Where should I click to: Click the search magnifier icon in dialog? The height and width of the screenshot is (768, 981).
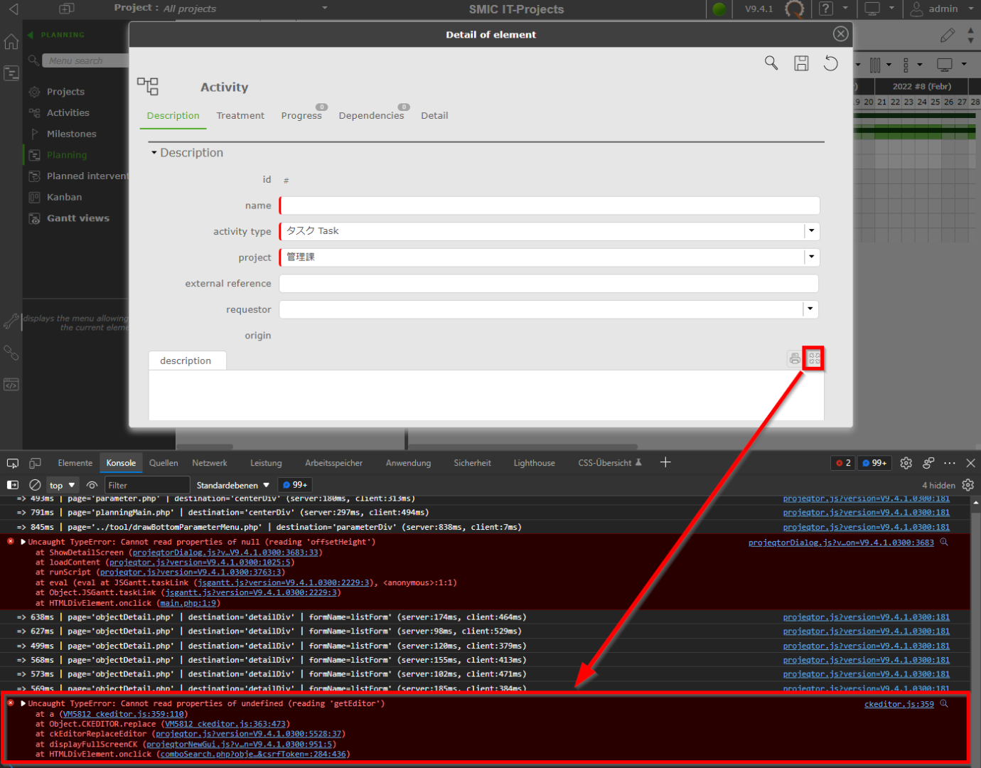[x=771, y=63]
